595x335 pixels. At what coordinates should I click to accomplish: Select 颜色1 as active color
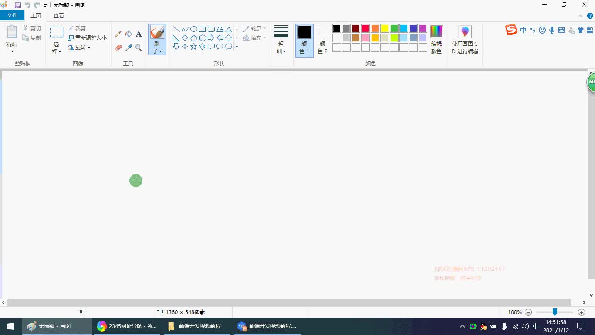[x=304, y=39]
